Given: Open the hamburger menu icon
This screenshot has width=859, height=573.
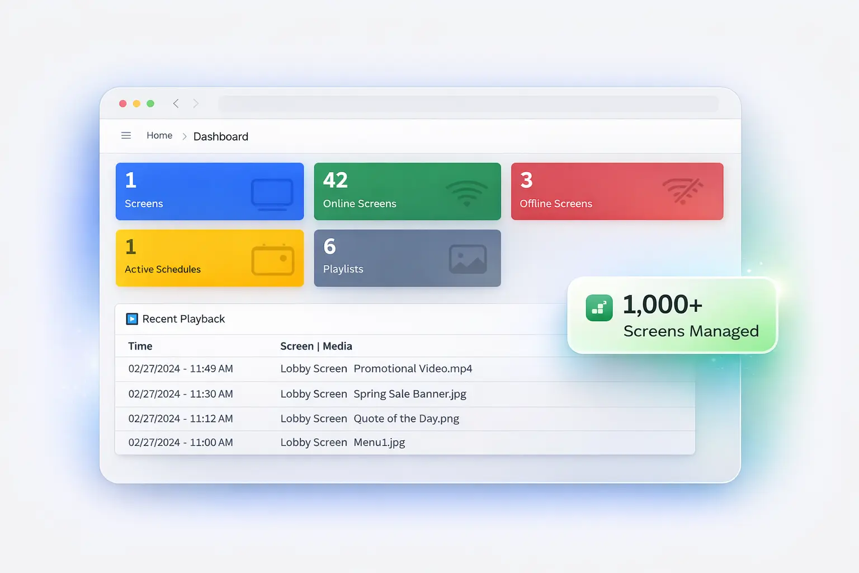Looking at the screenshot, I should [x=126, y=135].
